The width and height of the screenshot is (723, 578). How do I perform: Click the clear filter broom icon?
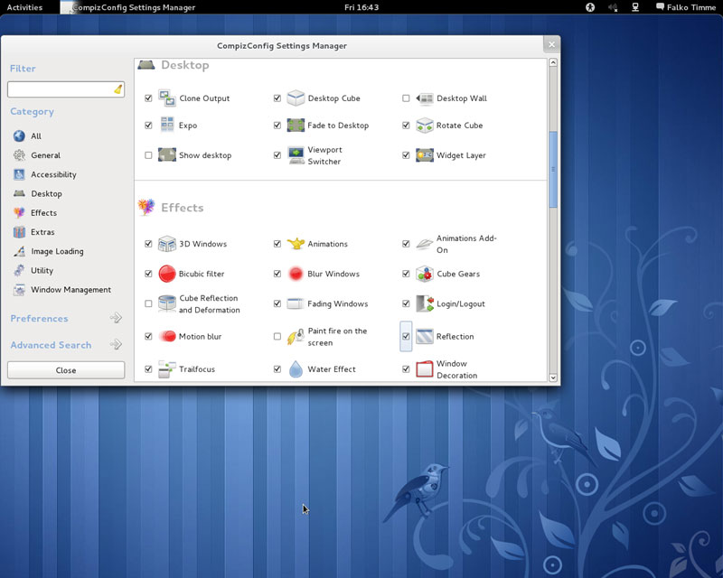[118, 89]
